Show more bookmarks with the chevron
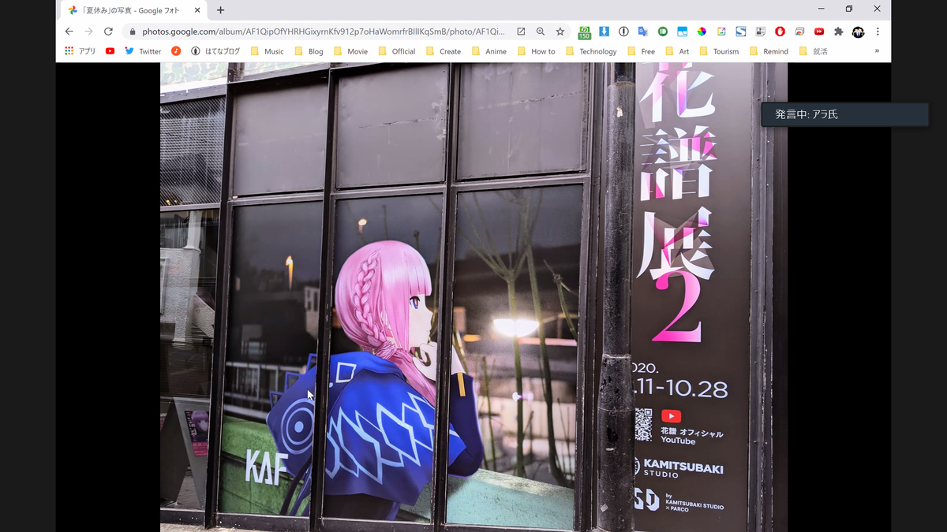Viewport: 947px width, 532px height. coord(877,51)
